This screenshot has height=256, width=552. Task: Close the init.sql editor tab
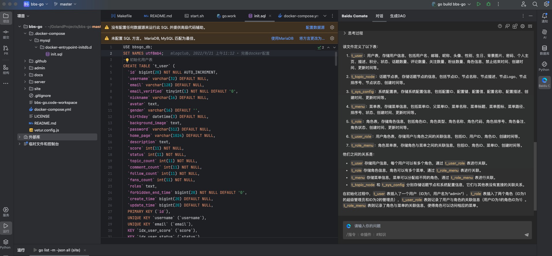[270, 16]
